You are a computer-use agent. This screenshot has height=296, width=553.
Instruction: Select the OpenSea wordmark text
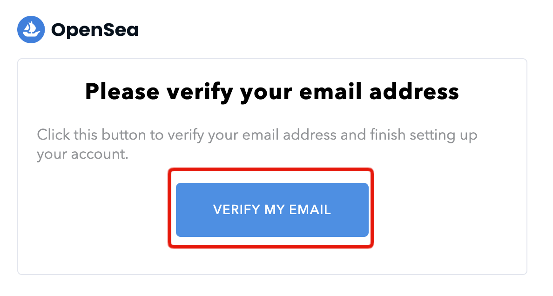coord(95,30)
